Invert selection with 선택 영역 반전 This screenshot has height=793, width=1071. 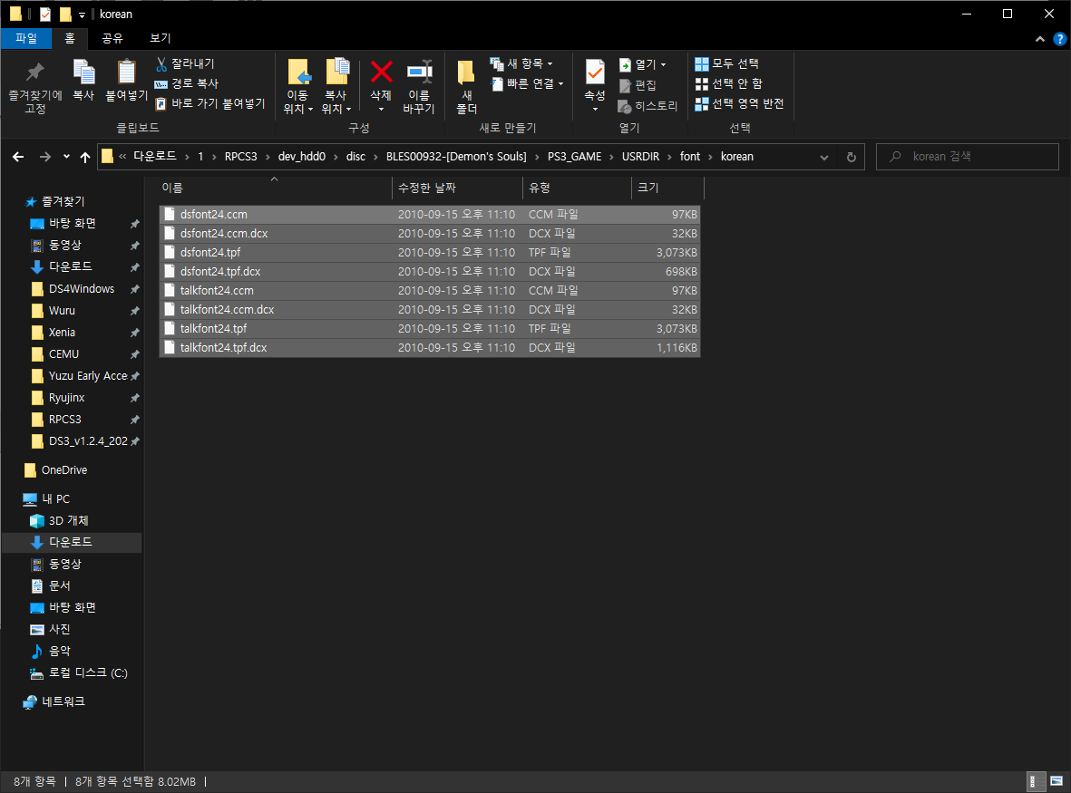click(x=739, y=103)
